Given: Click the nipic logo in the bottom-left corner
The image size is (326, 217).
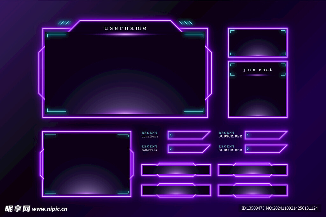Looking at the screenshot, I should click(x=18, y=208).
